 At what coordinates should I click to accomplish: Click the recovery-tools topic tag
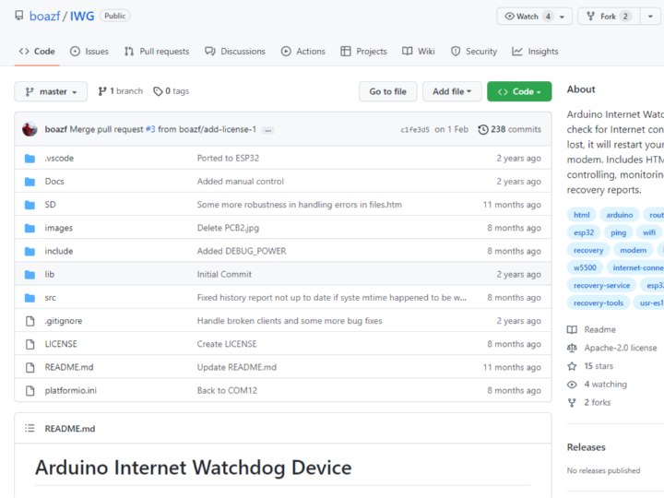tap(599, 303)
